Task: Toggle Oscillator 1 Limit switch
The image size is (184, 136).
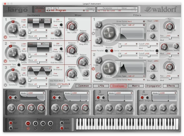Action: point(61,25)
